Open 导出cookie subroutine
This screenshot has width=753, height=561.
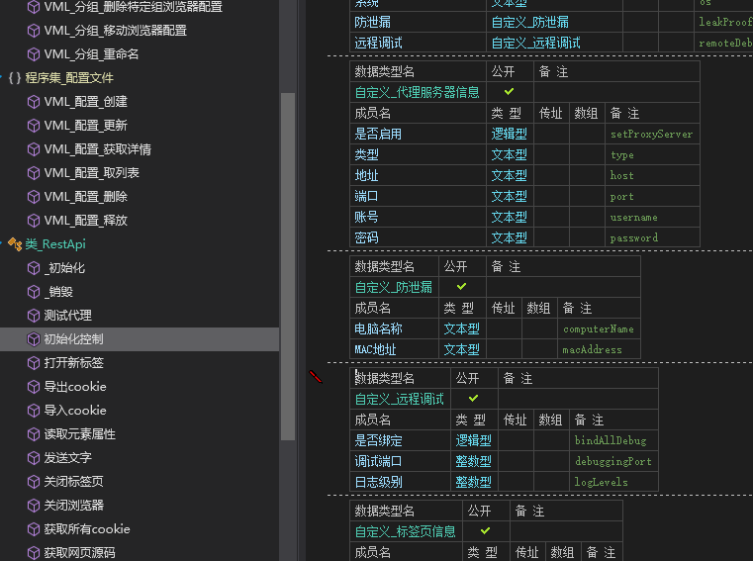click(75, 387)
